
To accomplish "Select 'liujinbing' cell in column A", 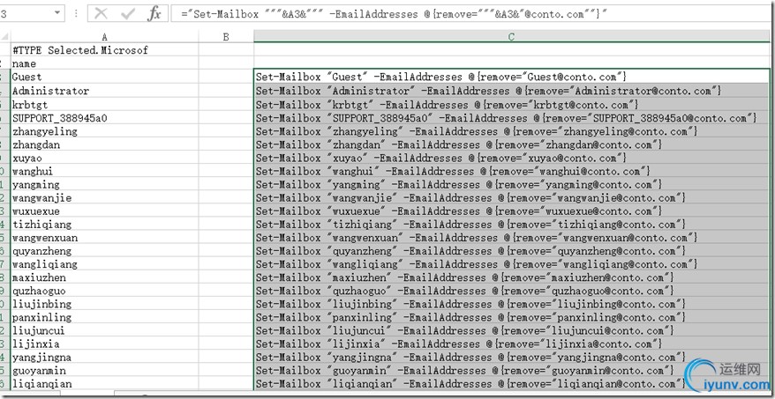I will pyautogui.click(x=105, y=304).
